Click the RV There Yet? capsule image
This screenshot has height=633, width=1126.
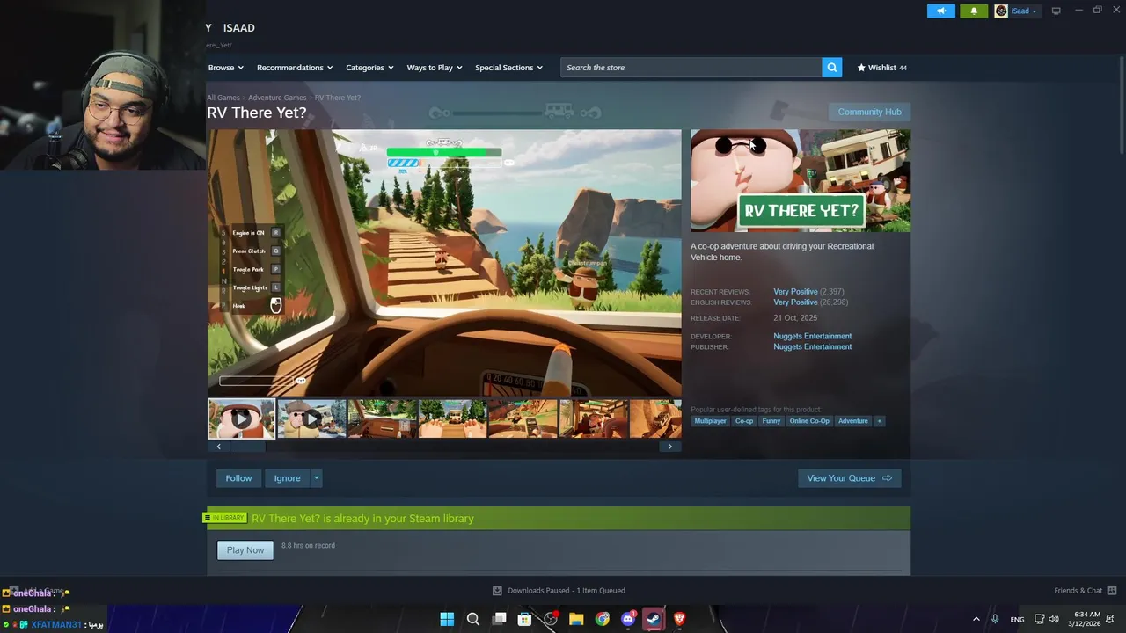click(x=801, y=181)
